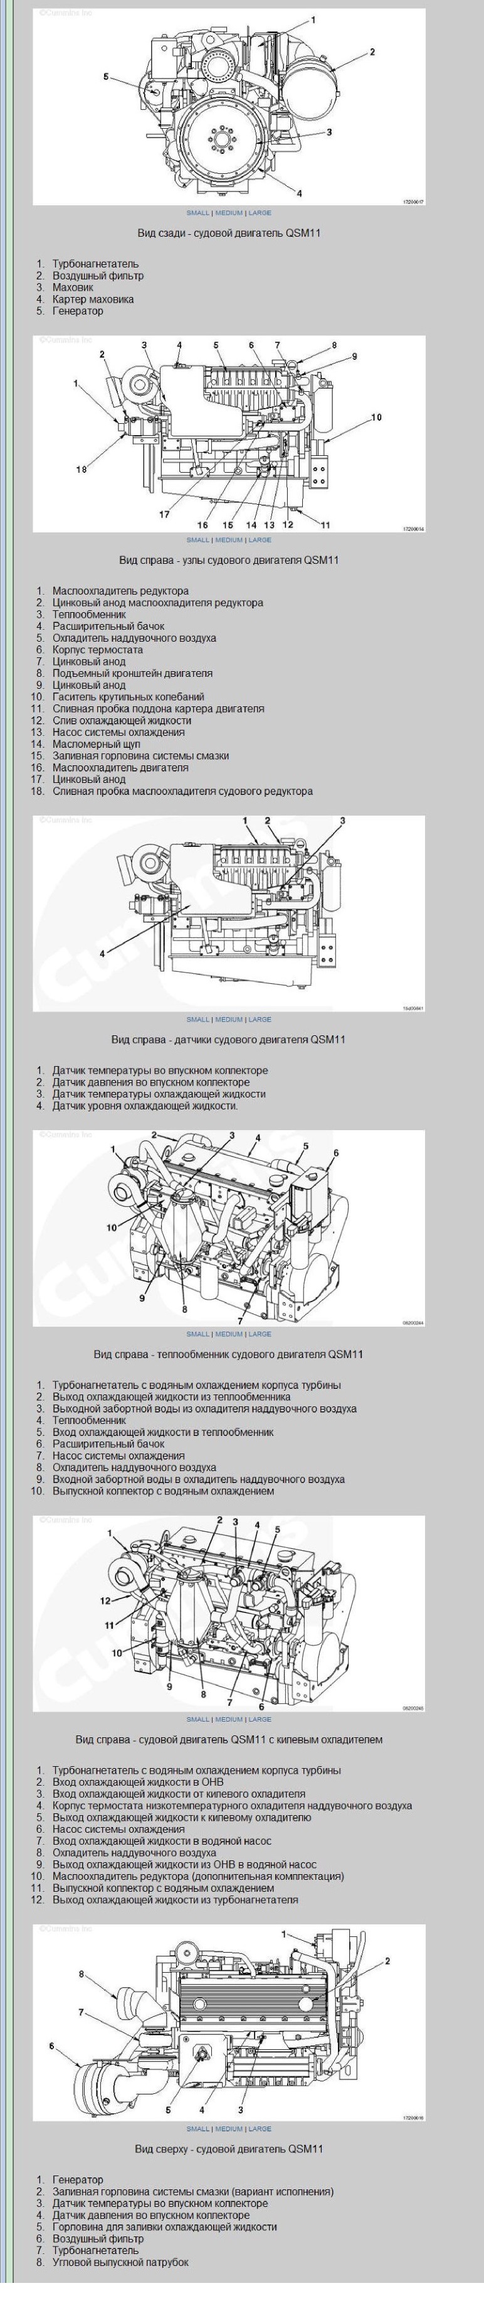Click list item 'Угловой выпускной патрубок'
This screenshot has width=484, height=2303.
[120, 2263]
